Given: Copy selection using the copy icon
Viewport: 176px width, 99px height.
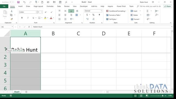Looking at the screenshot, I should click(x=11, y=15).
